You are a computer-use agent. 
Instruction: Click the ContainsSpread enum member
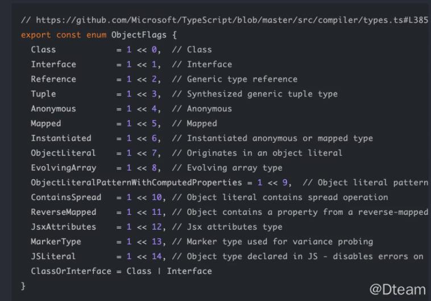[65, 197]
